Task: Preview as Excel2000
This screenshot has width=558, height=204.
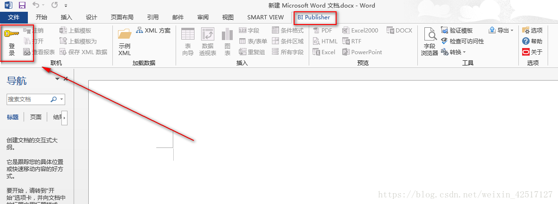Action: tap(360, 31)
